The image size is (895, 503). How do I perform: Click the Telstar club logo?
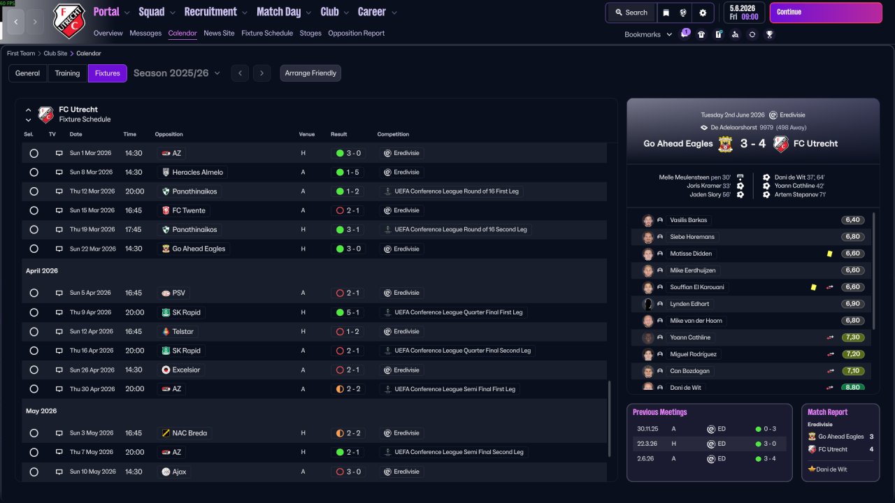166,332
